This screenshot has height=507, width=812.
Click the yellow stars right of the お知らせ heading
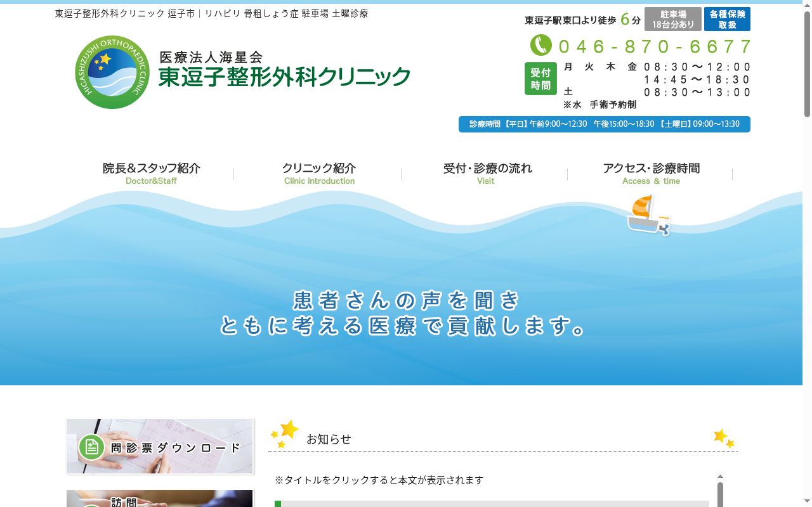pos(724,438)
